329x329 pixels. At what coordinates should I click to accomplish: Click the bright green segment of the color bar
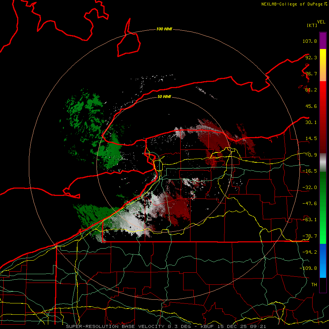(x=323, y=208)
